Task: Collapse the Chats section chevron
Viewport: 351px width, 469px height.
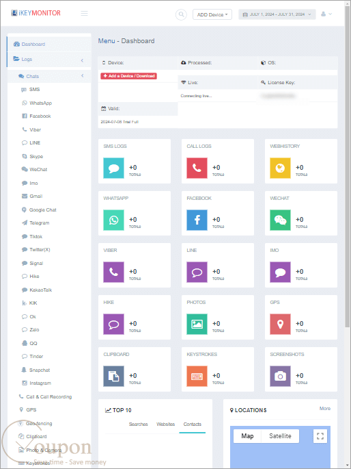Action: (x=83, y=76)
